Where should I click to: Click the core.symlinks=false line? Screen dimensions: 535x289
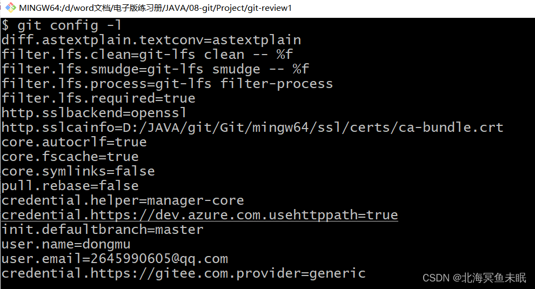[78, 171]
